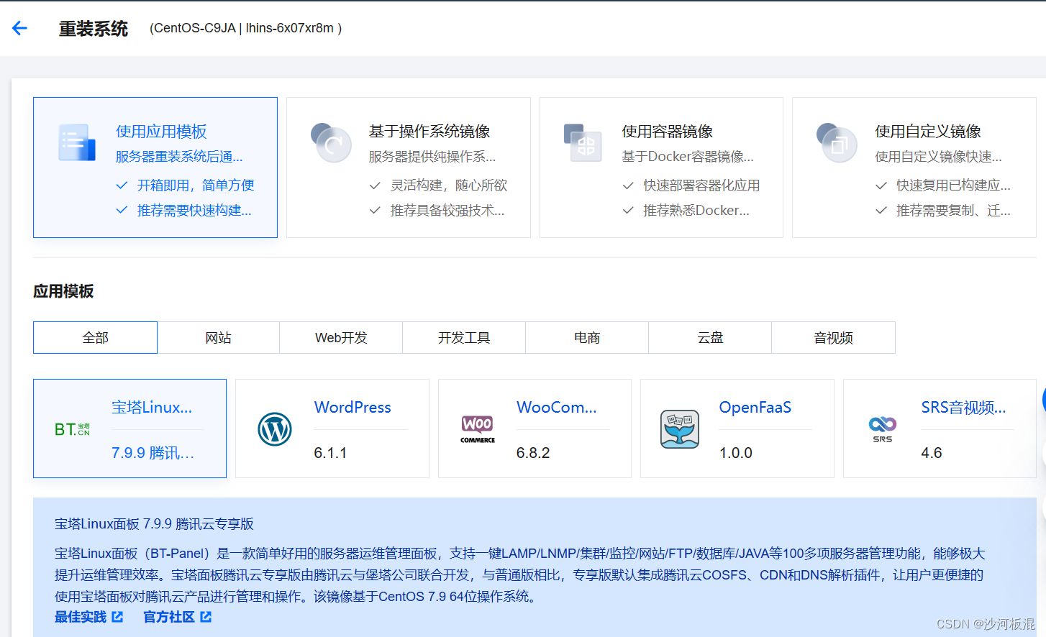Select the 使用应用模板 option card
This screenshot has height=637, width=1046.
[x=155, y=168]
